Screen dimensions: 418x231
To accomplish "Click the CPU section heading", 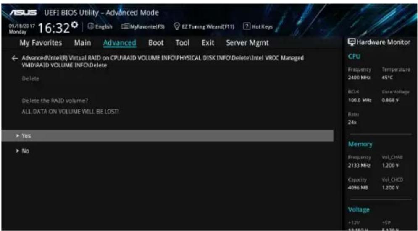I will (354, 57).
